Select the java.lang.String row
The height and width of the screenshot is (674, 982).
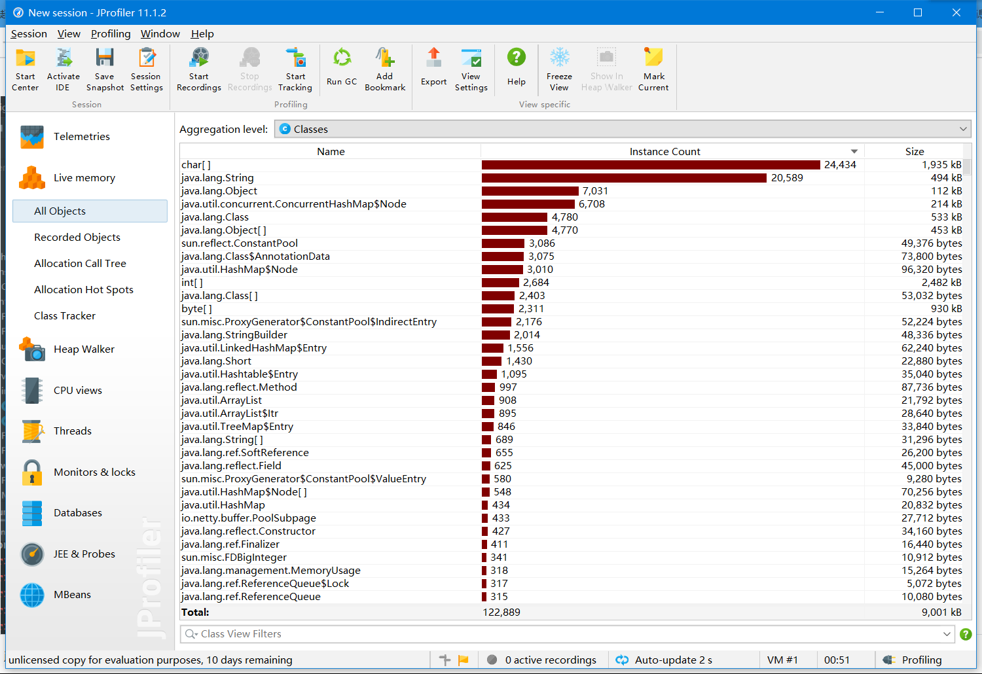[572, 178]
